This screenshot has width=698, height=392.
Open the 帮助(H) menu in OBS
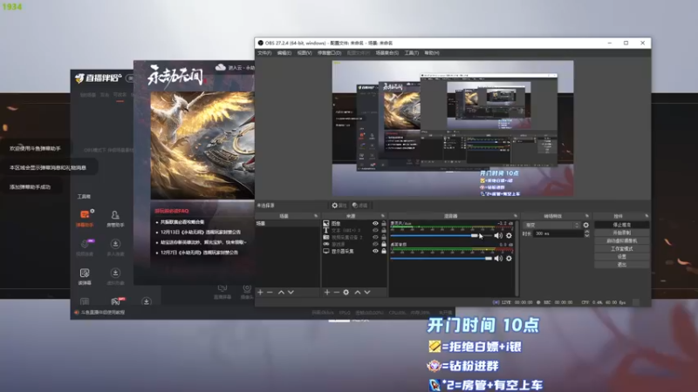pos(432,53)
